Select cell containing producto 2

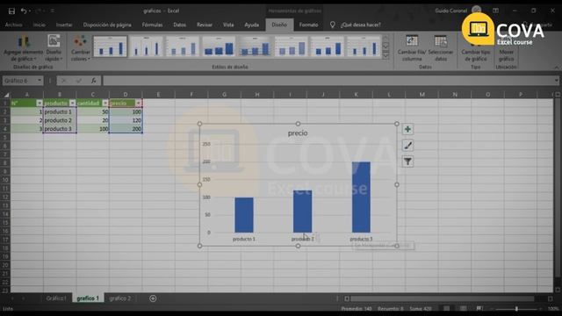click(60, 120)
